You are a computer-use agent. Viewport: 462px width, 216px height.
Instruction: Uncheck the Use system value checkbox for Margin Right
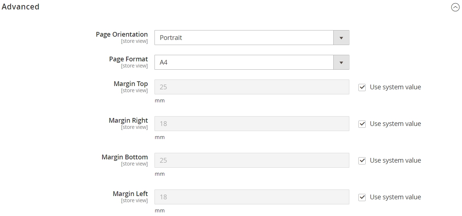(362, 124)
